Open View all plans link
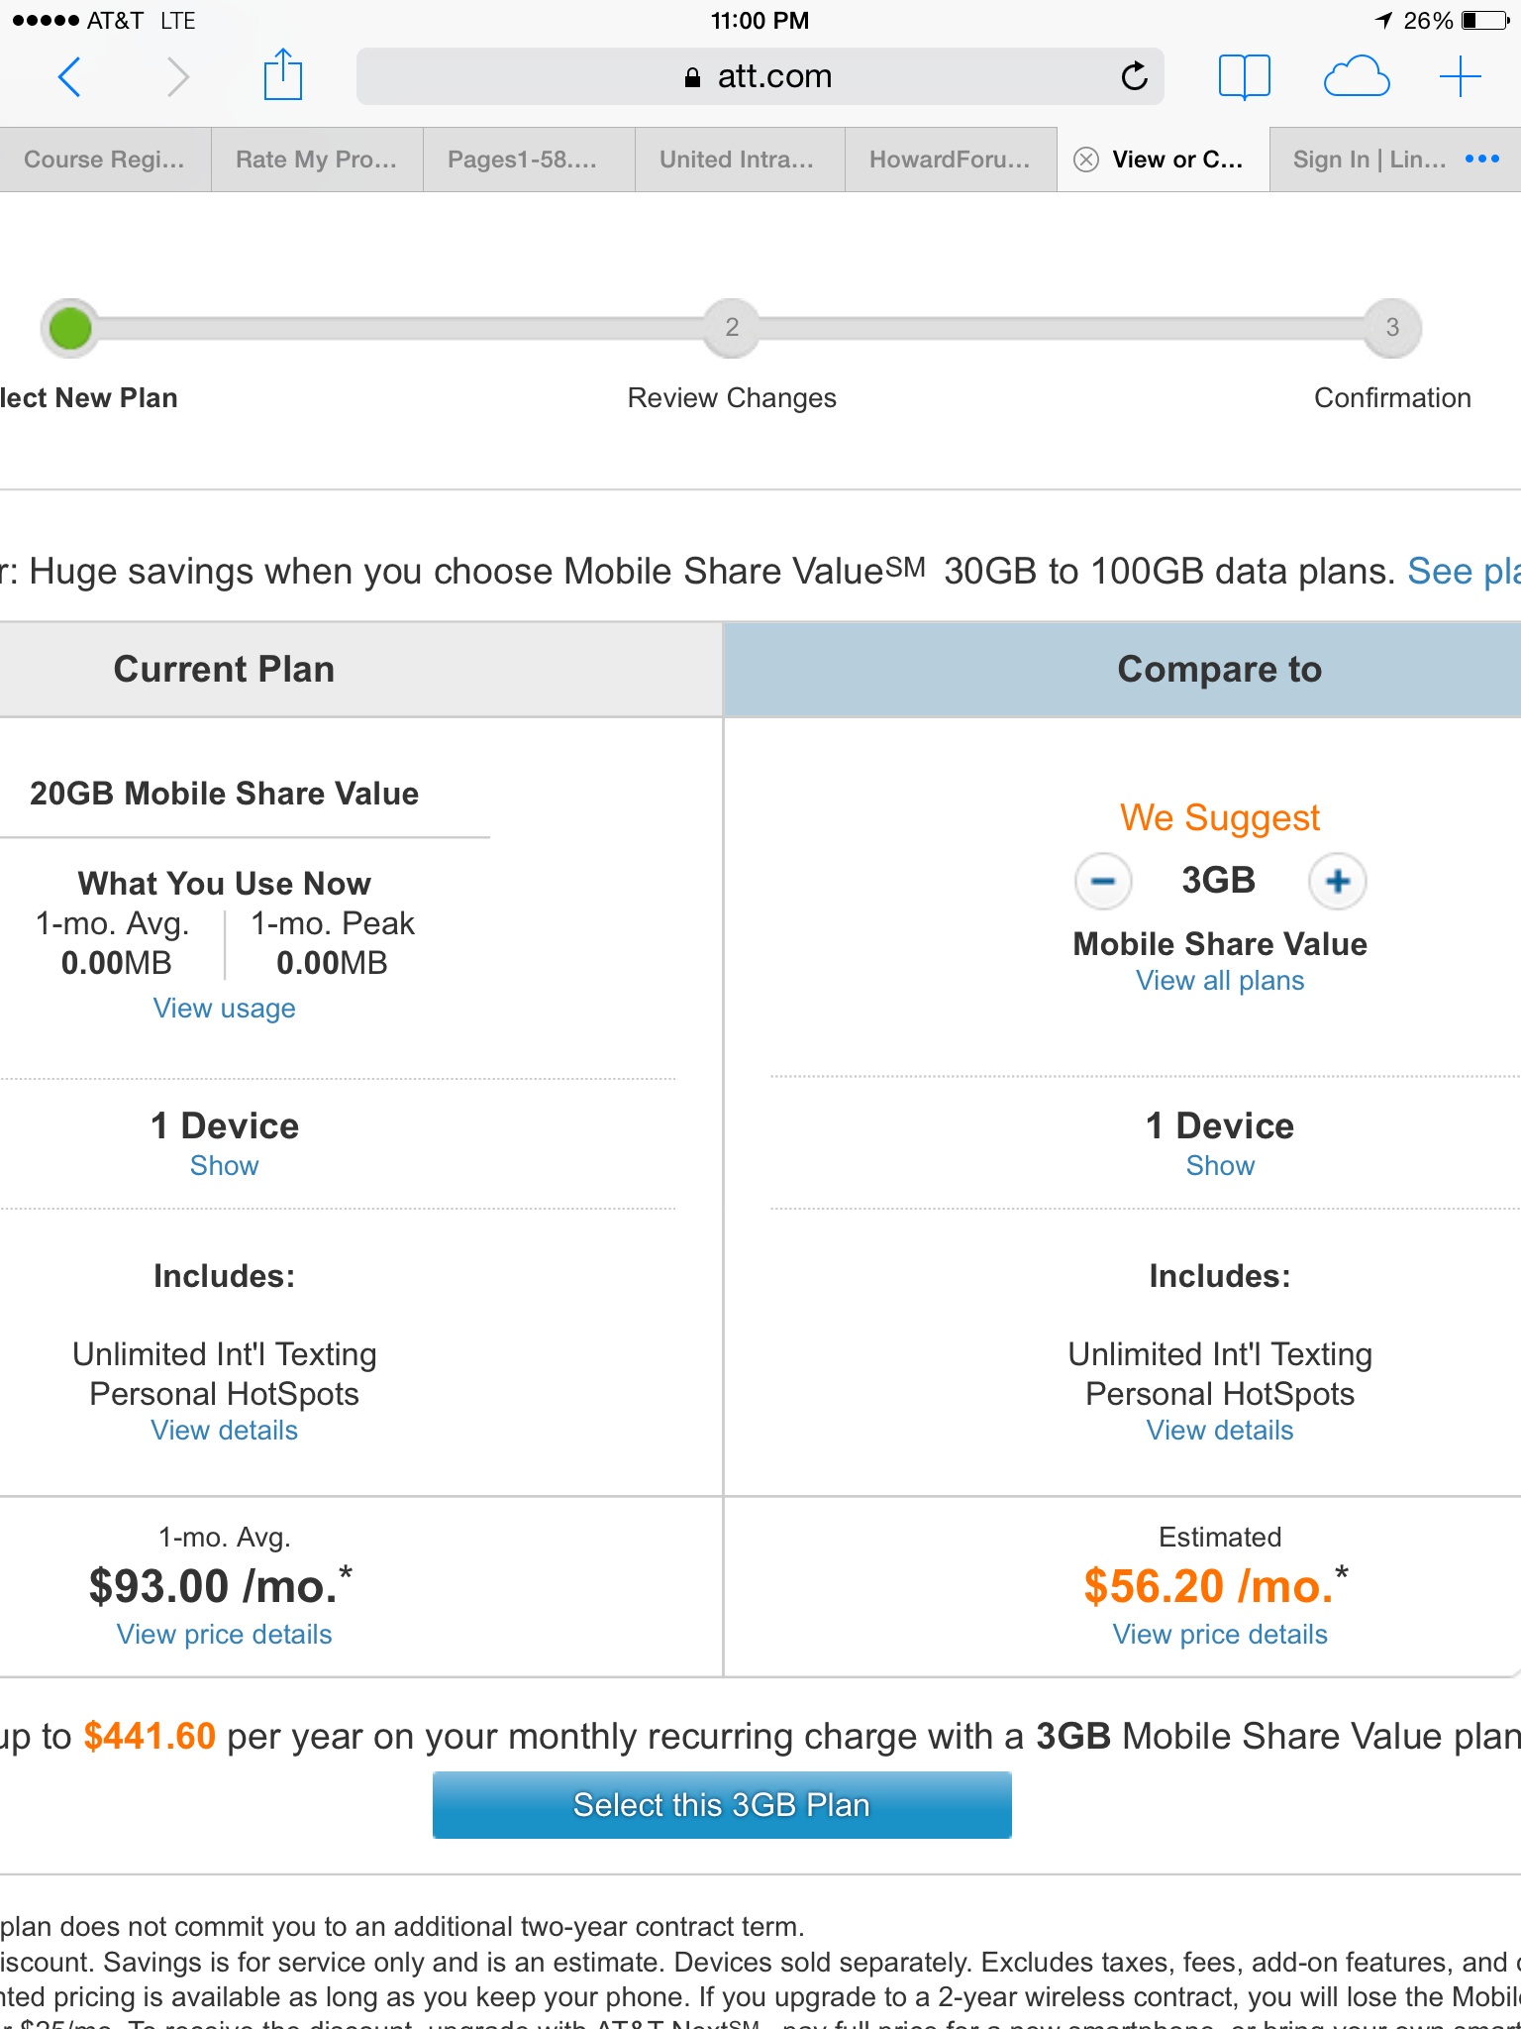This screenshot has height=2029, width=1521. 1220,981
